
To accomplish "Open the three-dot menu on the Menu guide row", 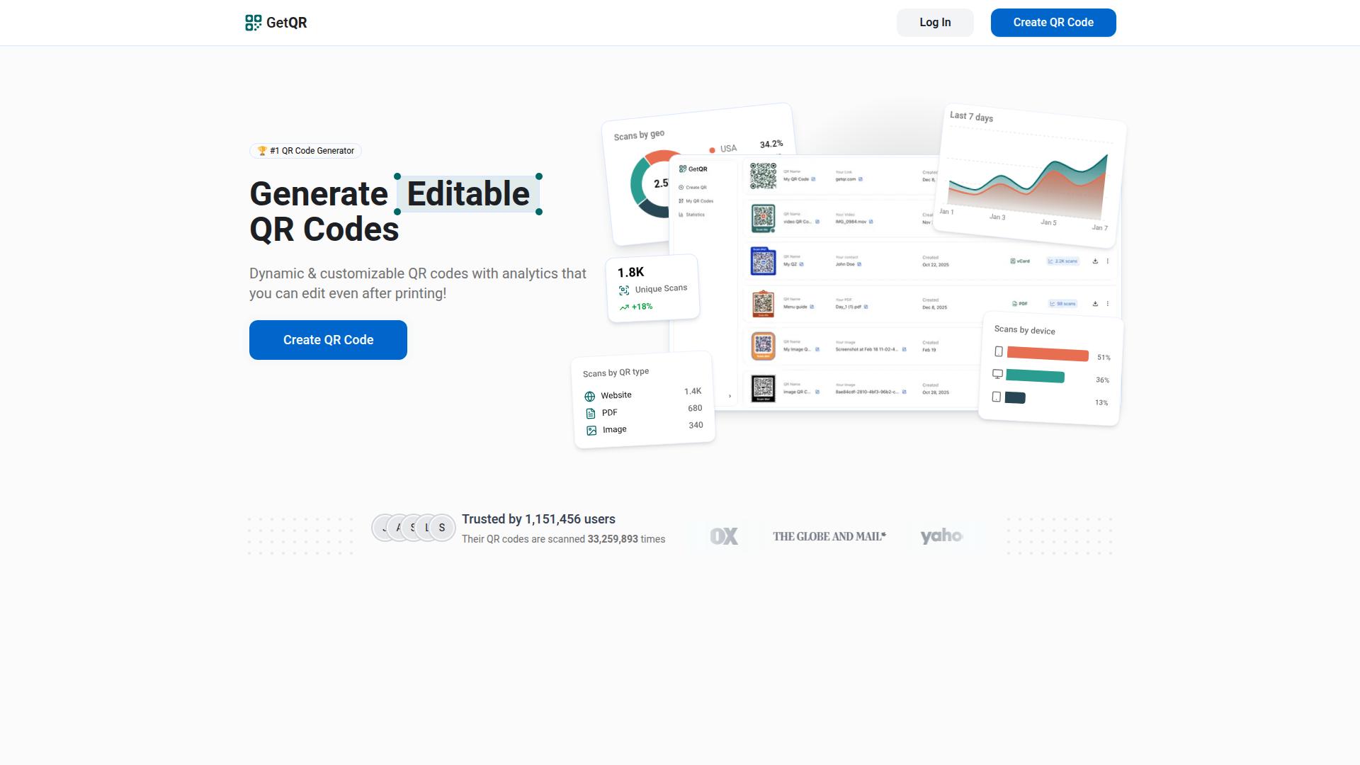I will pos(1107,304).
